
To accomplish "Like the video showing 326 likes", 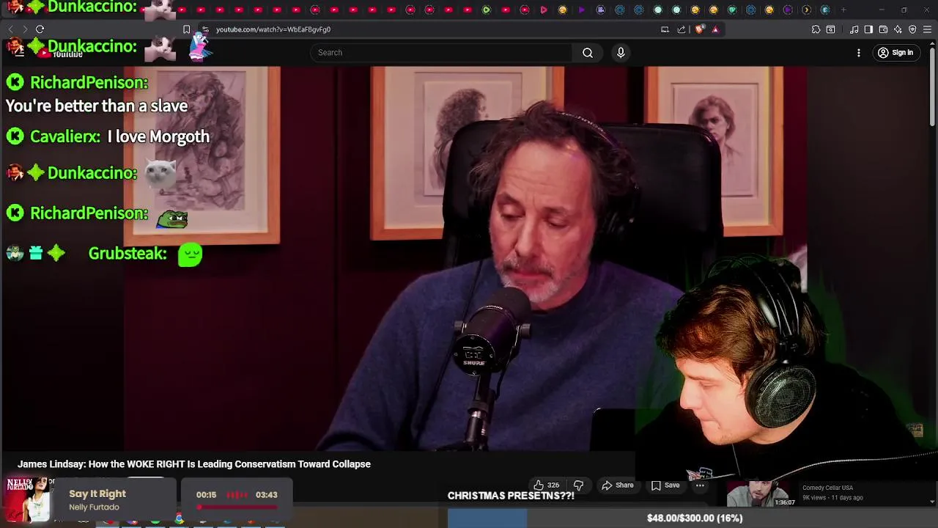I will (x=546, y=485).
